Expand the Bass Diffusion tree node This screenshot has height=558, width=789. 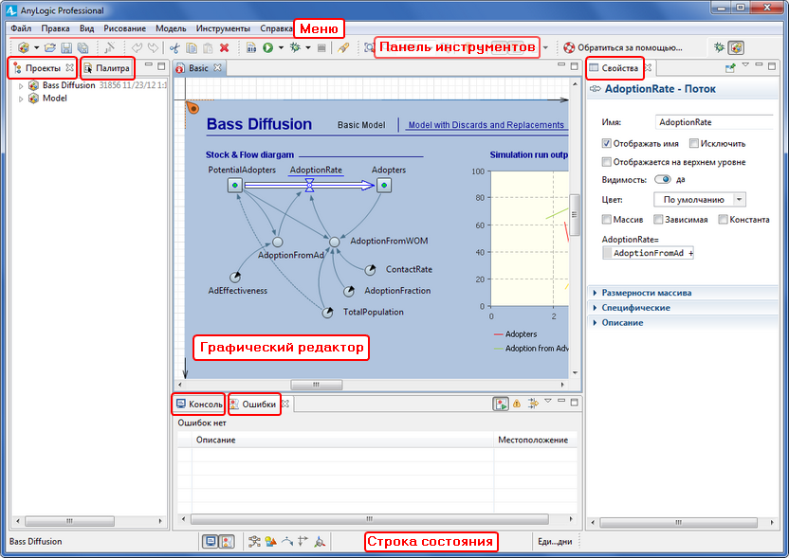(x=21, y=86)
